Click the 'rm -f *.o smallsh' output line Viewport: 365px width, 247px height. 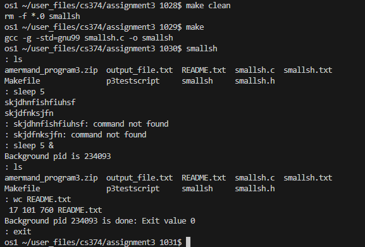pyautogui.click(x=42, y=16)
